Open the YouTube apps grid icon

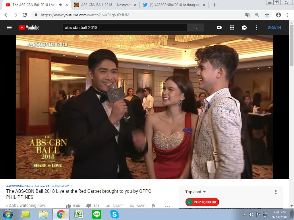[x=232, y=27]
